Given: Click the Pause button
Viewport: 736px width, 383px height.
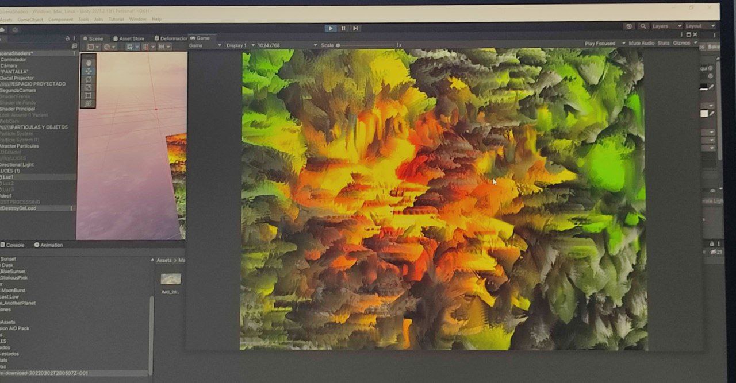Looking at the screenshot, I should [343, 28].
